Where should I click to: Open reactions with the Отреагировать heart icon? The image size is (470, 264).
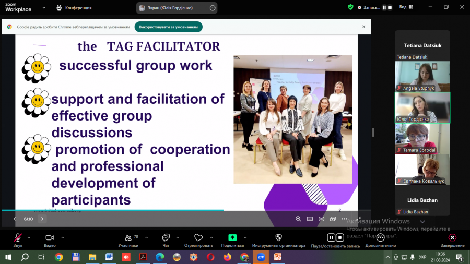(x=198, y=241)
